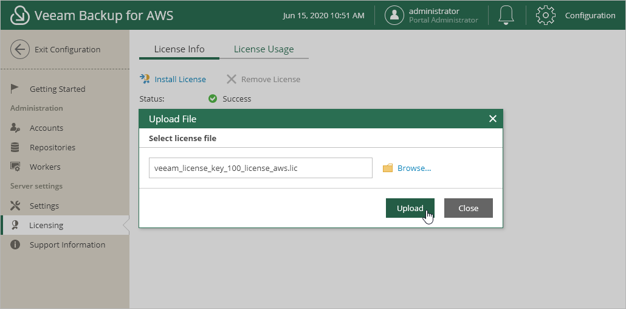Click the Status: label
The image size is (626, 309).
coord(152,99)
